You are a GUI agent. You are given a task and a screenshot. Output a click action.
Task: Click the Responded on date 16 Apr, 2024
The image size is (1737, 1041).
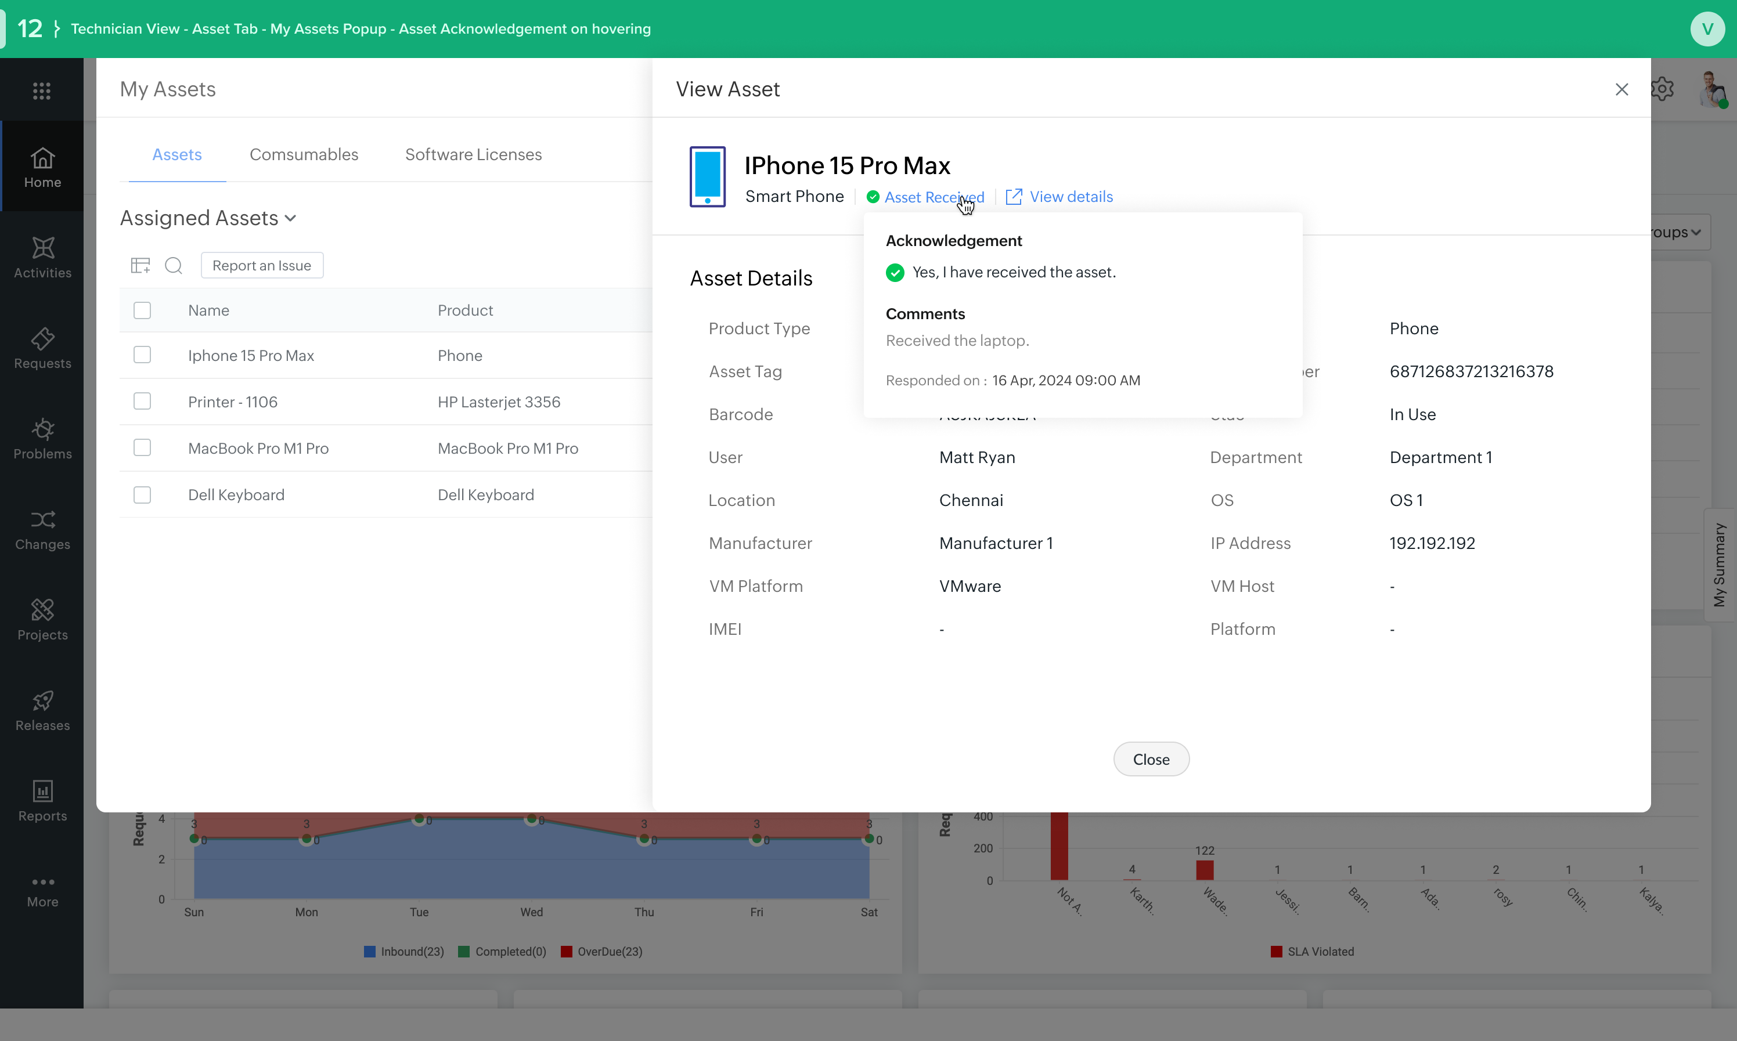pyautogui.click(x=1066, y=380)
